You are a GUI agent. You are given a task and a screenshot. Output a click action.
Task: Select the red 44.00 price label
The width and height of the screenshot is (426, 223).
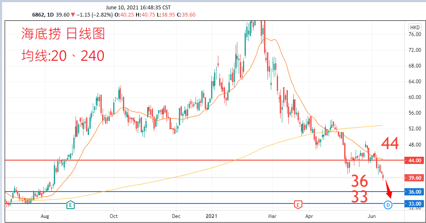tap(414, 161)
